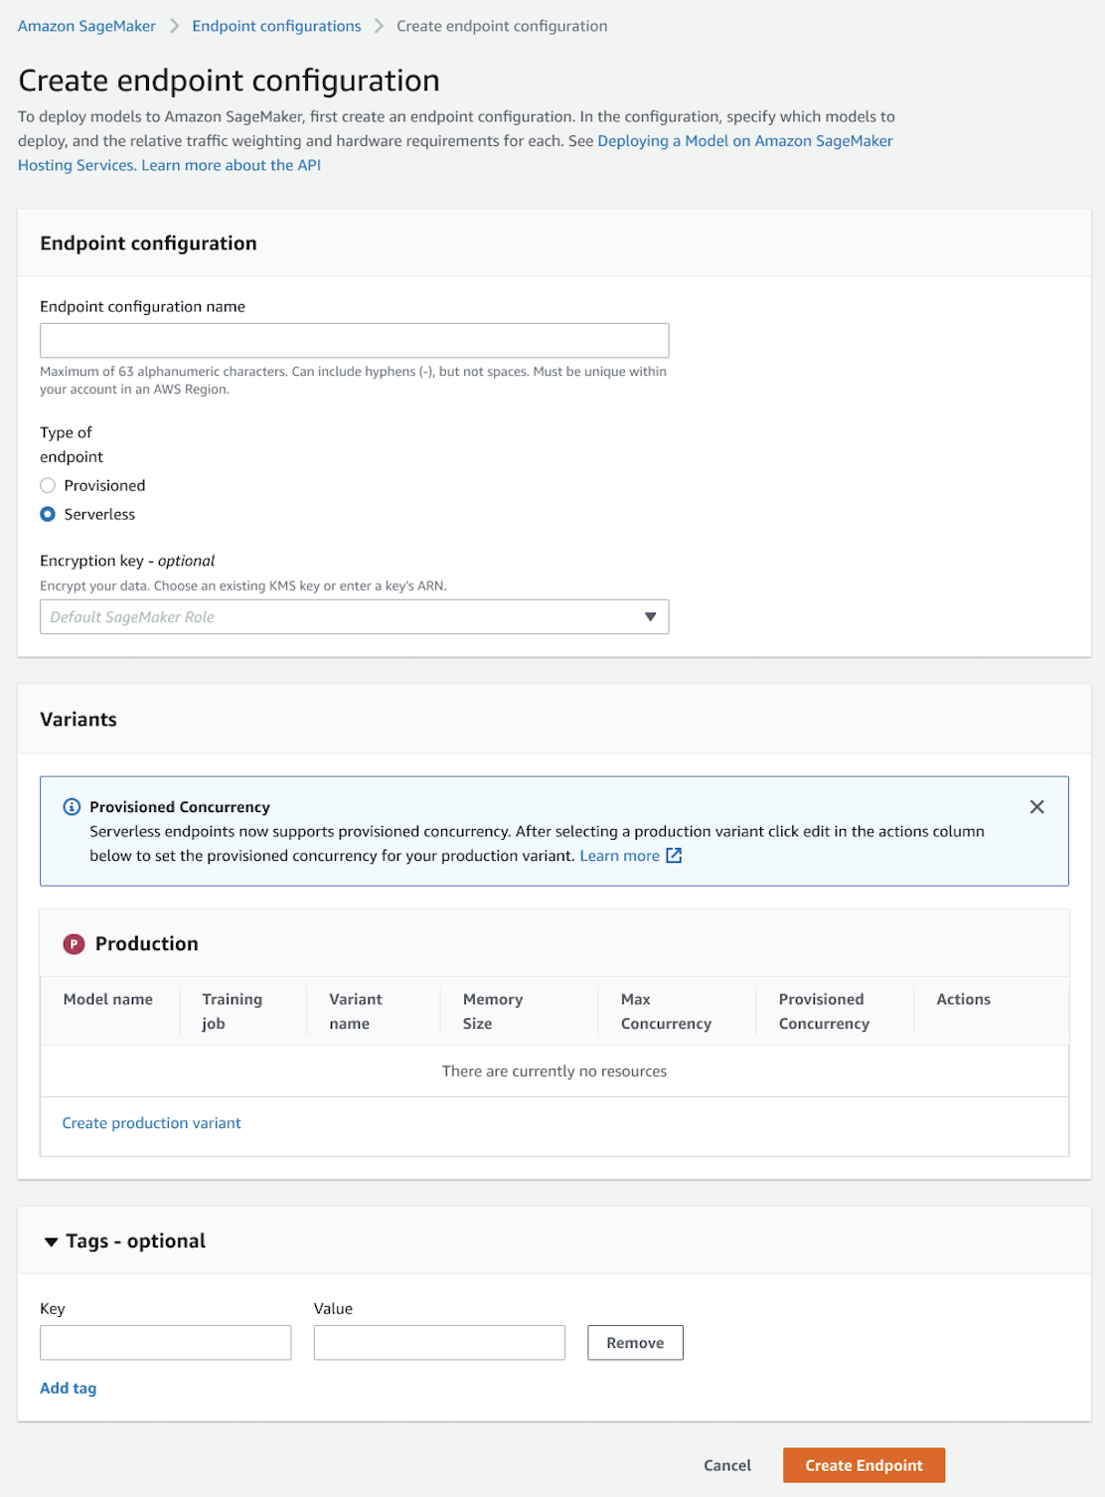
Task: Click Create Endpoint
Action: pyautogui.click(x=863, y=1464)
